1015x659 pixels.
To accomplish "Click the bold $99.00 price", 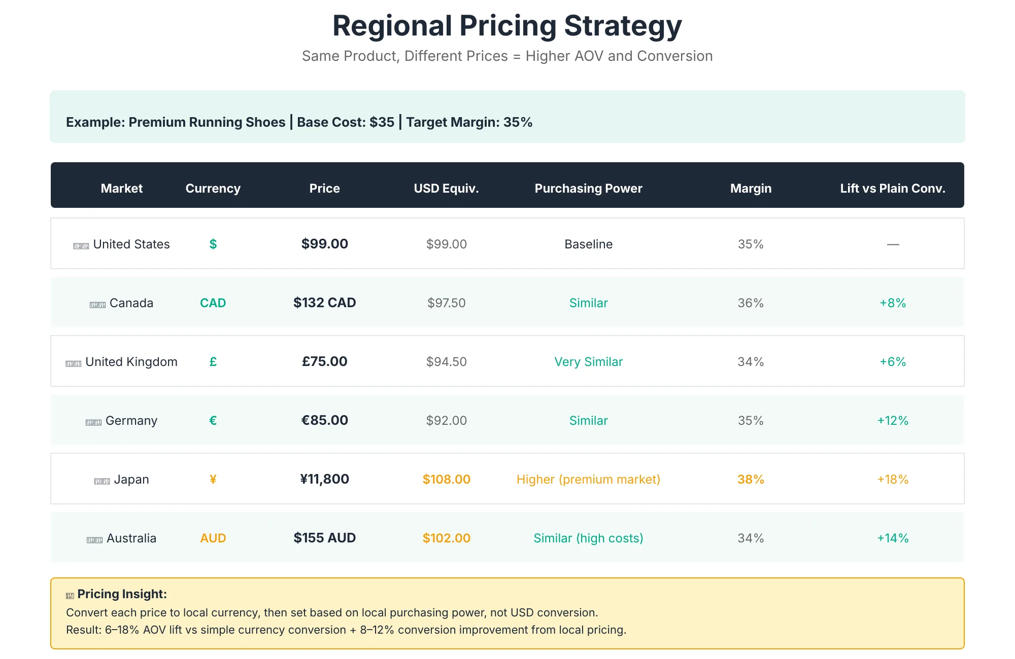I will coord(325,244).
